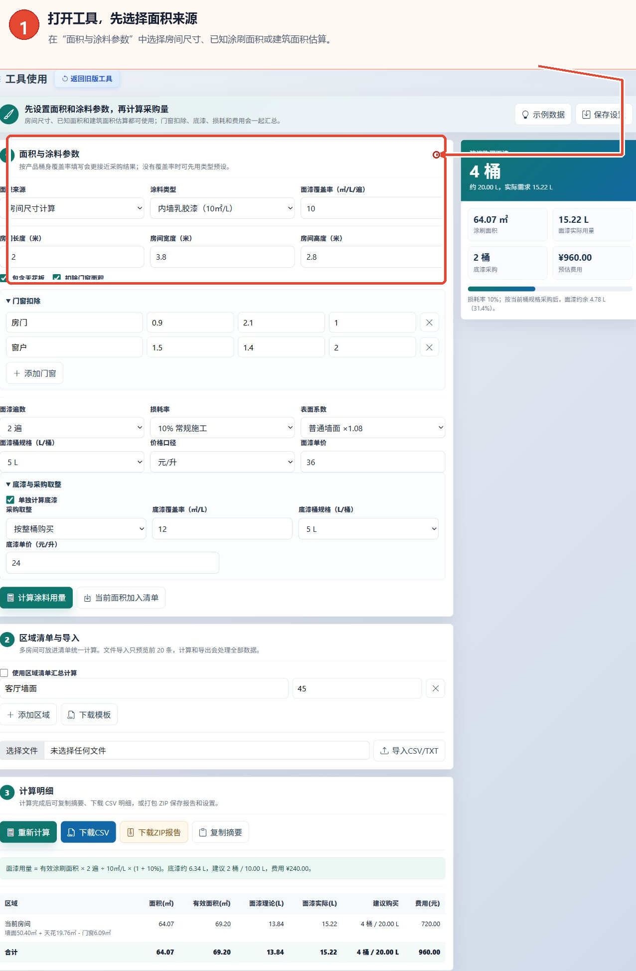Screen dimensions: 636x971
Task: Click the area value field 45
Action: tap(357, 688)
